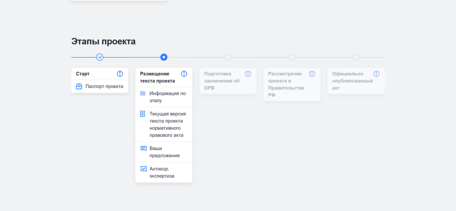Screen dimensions: 456x211
Task: Click lines icon beside Информация по этапу
Action: tap(143, 93)
